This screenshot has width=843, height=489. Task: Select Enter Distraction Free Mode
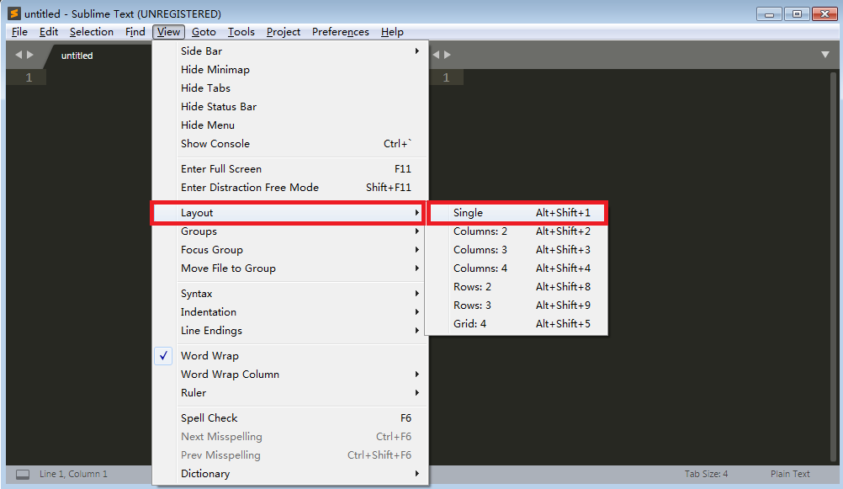(x=291, y=187)
